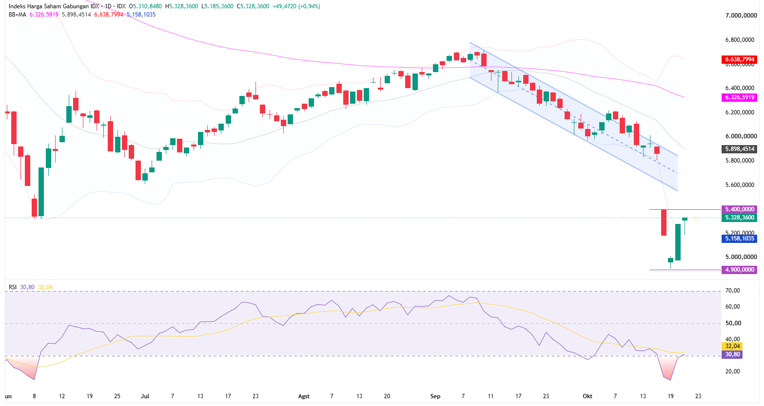764x406 pixels.
Task: Click the red 6.638,7994 value in BB+MA legend
Action: (x=109, y=15)
